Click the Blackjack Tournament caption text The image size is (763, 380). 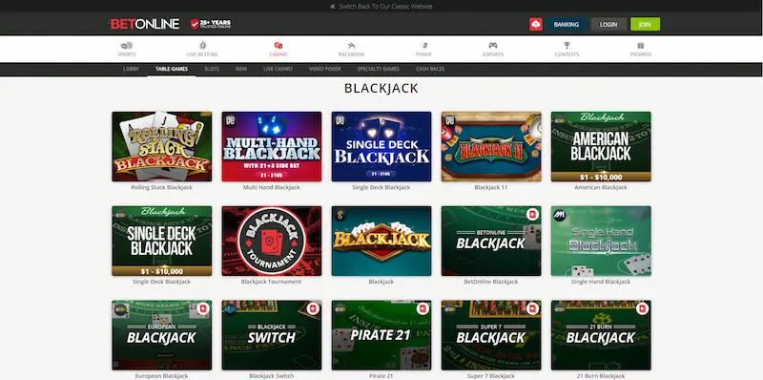[x=272, y=282]
